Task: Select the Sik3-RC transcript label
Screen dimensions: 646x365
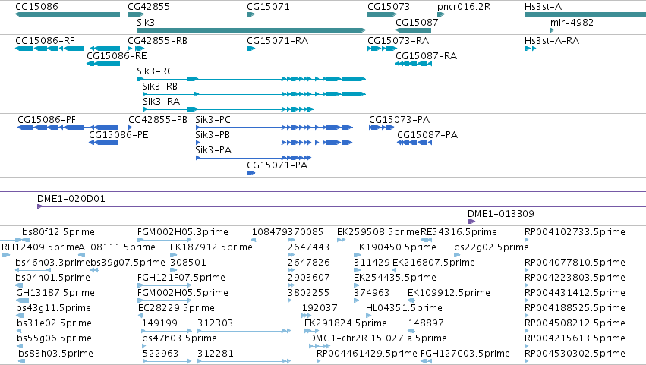Action: (x=155, y=71)
